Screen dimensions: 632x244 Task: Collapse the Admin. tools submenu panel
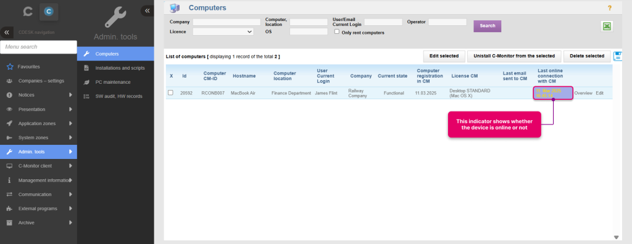point(147,11)
